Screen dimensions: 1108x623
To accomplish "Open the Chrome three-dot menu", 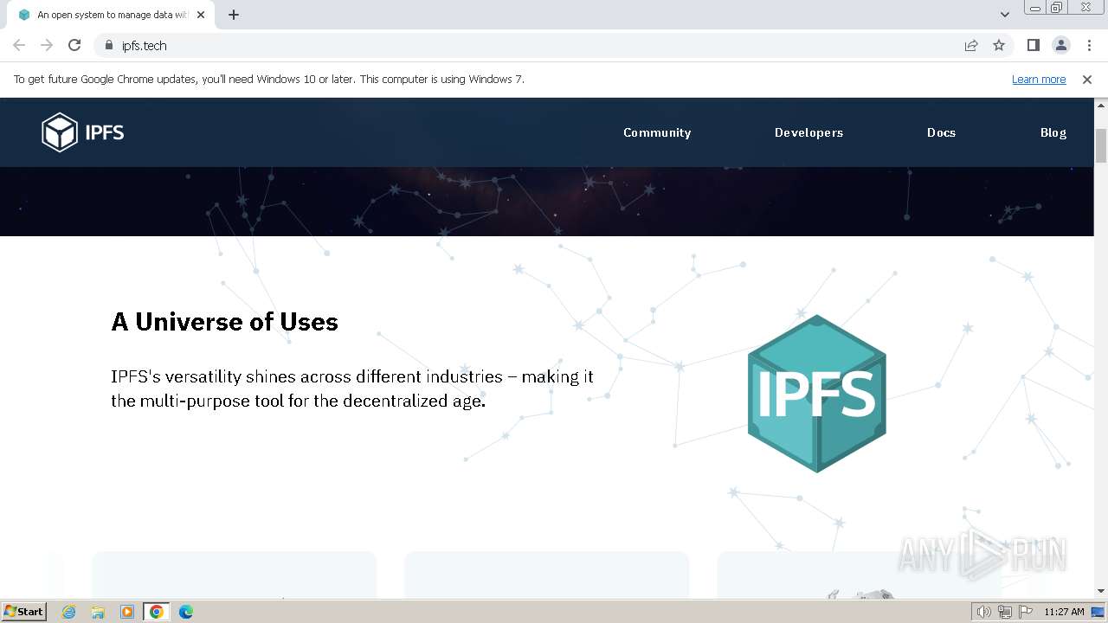I will [x=1088, y=45].
